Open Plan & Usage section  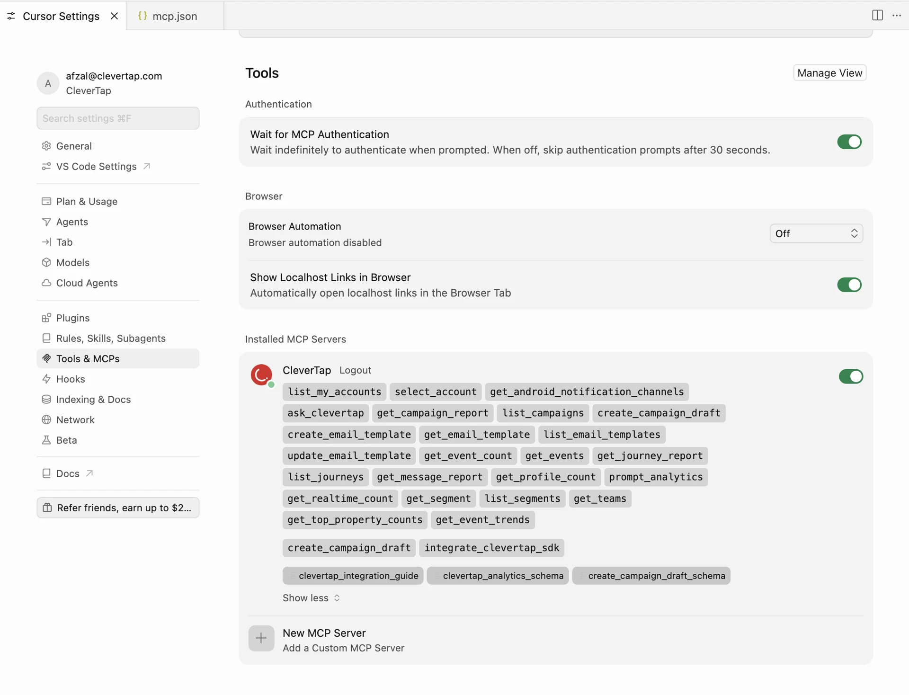coord(118,201)
